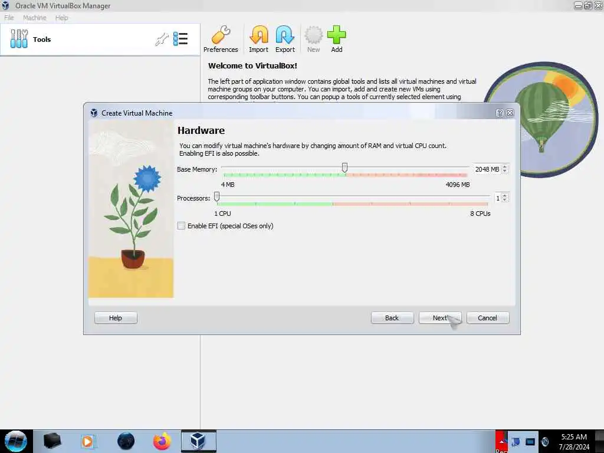Click the Next button
The width and height of the screenshot is (604, 453).
click(x=440, y=318)
